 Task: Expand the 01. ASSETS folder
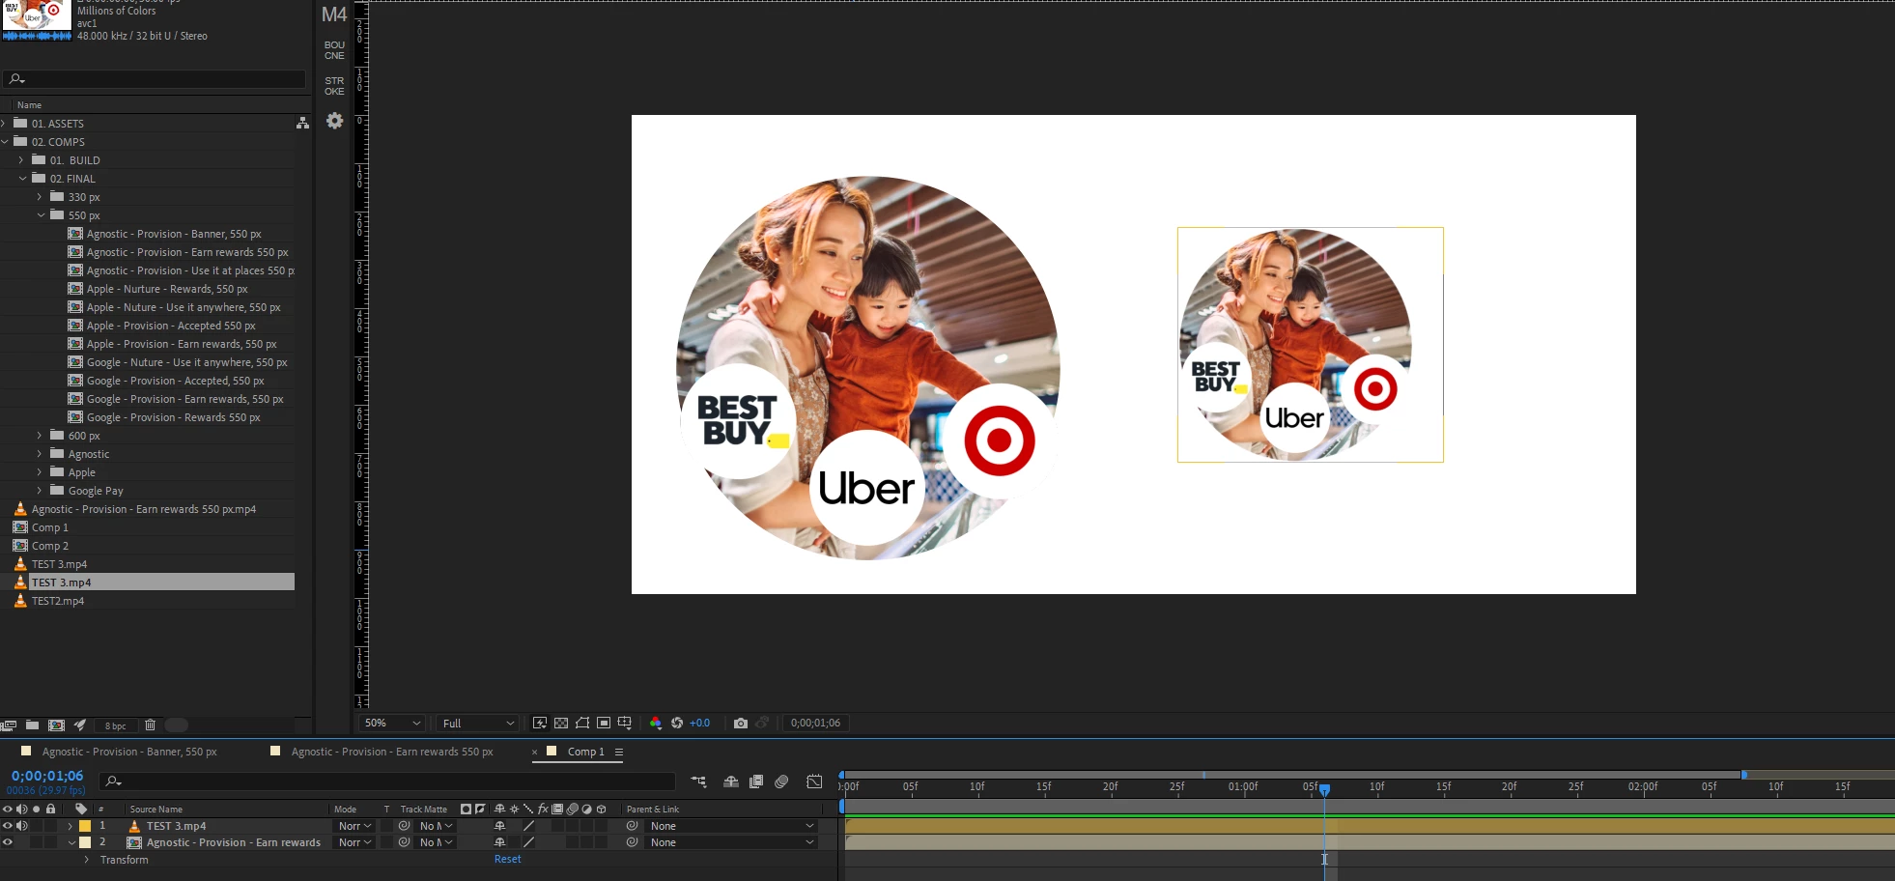click(x=4, y=124)
